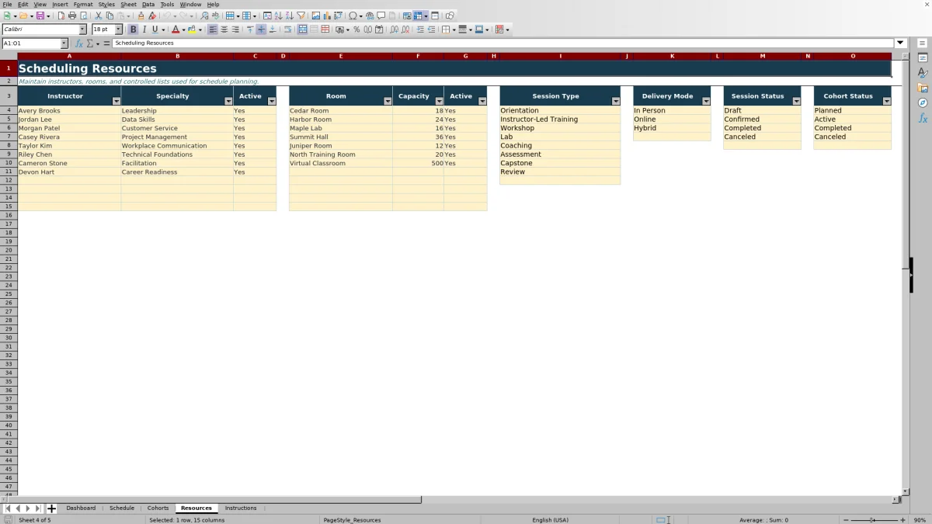Click the Save document icon
The image size is (932, 524).
40,16
